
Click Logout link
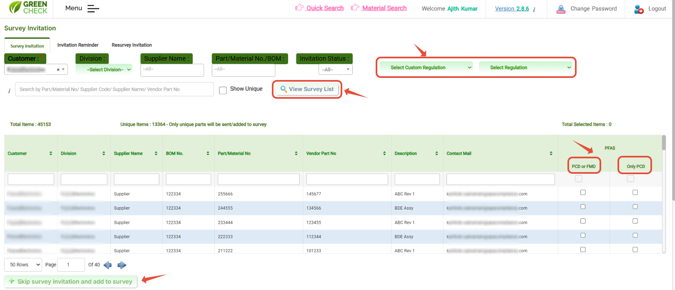pyautogui.click(x=657, y=8)
